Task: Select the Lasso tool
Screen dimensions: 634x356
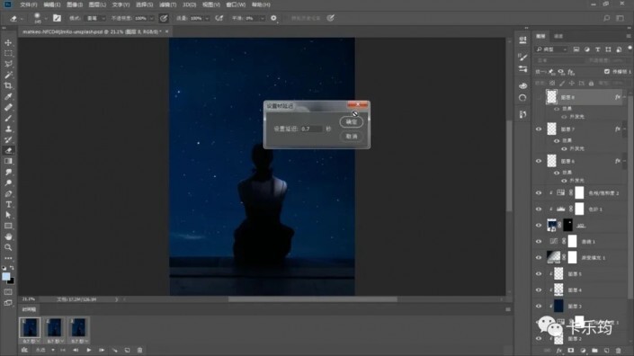Action: pos(8,64)
